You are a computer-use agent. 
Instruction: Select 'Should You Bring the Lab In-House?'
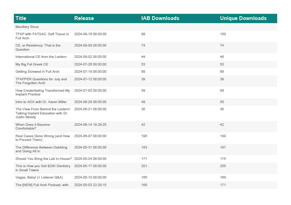44,159
